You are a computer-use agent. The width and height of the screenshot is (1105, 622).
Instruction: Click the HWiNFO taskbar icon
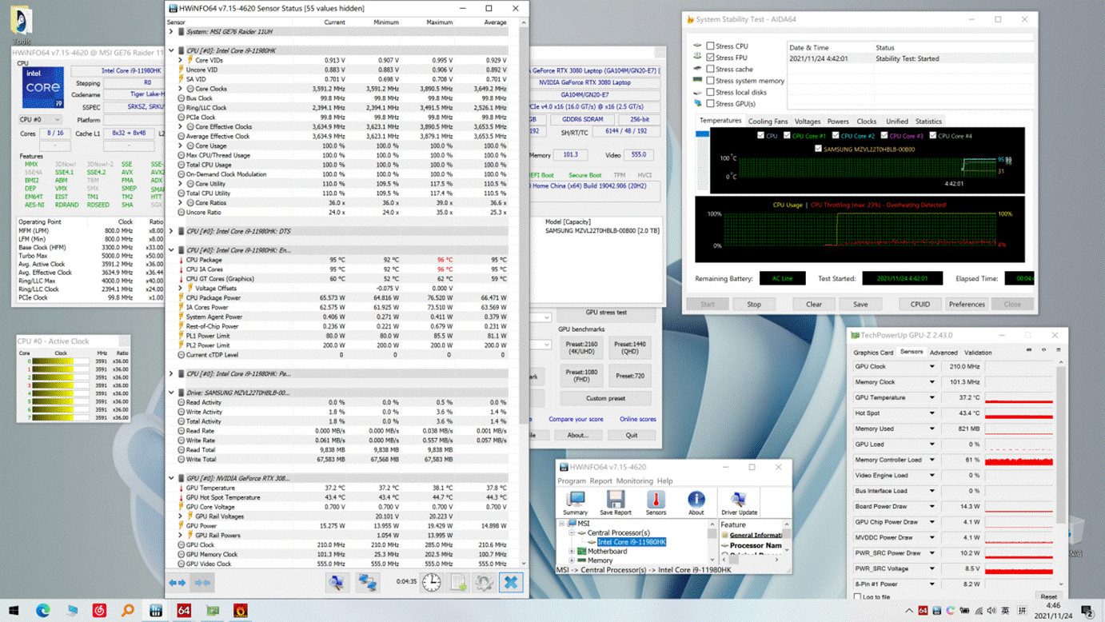click(x=156, y=610)
